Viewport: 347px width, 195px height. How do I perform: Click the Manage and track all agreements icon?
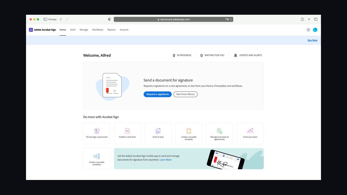pos(219,131)
